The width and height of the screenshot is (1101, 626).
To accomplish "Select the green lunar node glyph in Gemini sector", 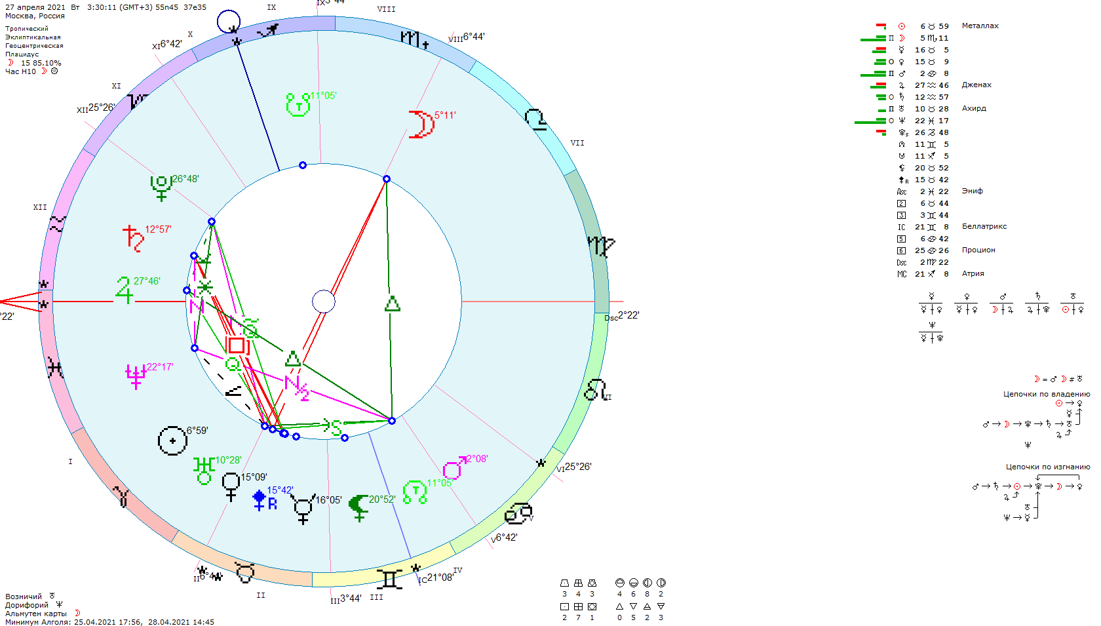I will (415, 492).
